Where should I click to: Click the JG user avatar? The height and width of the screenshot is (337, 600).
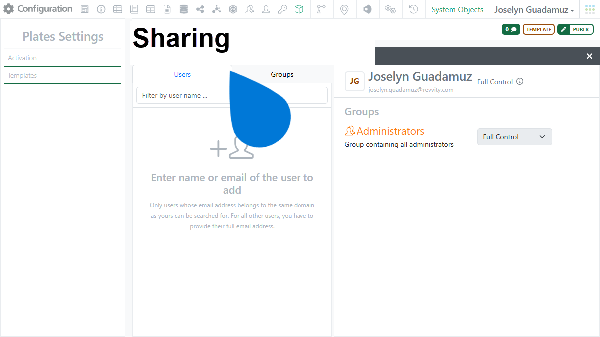tap(354, 81)
